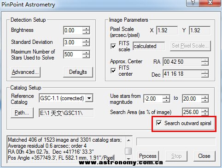Click the progress bar above Process
Screen dimensions: 222x168
pos(176,142)
